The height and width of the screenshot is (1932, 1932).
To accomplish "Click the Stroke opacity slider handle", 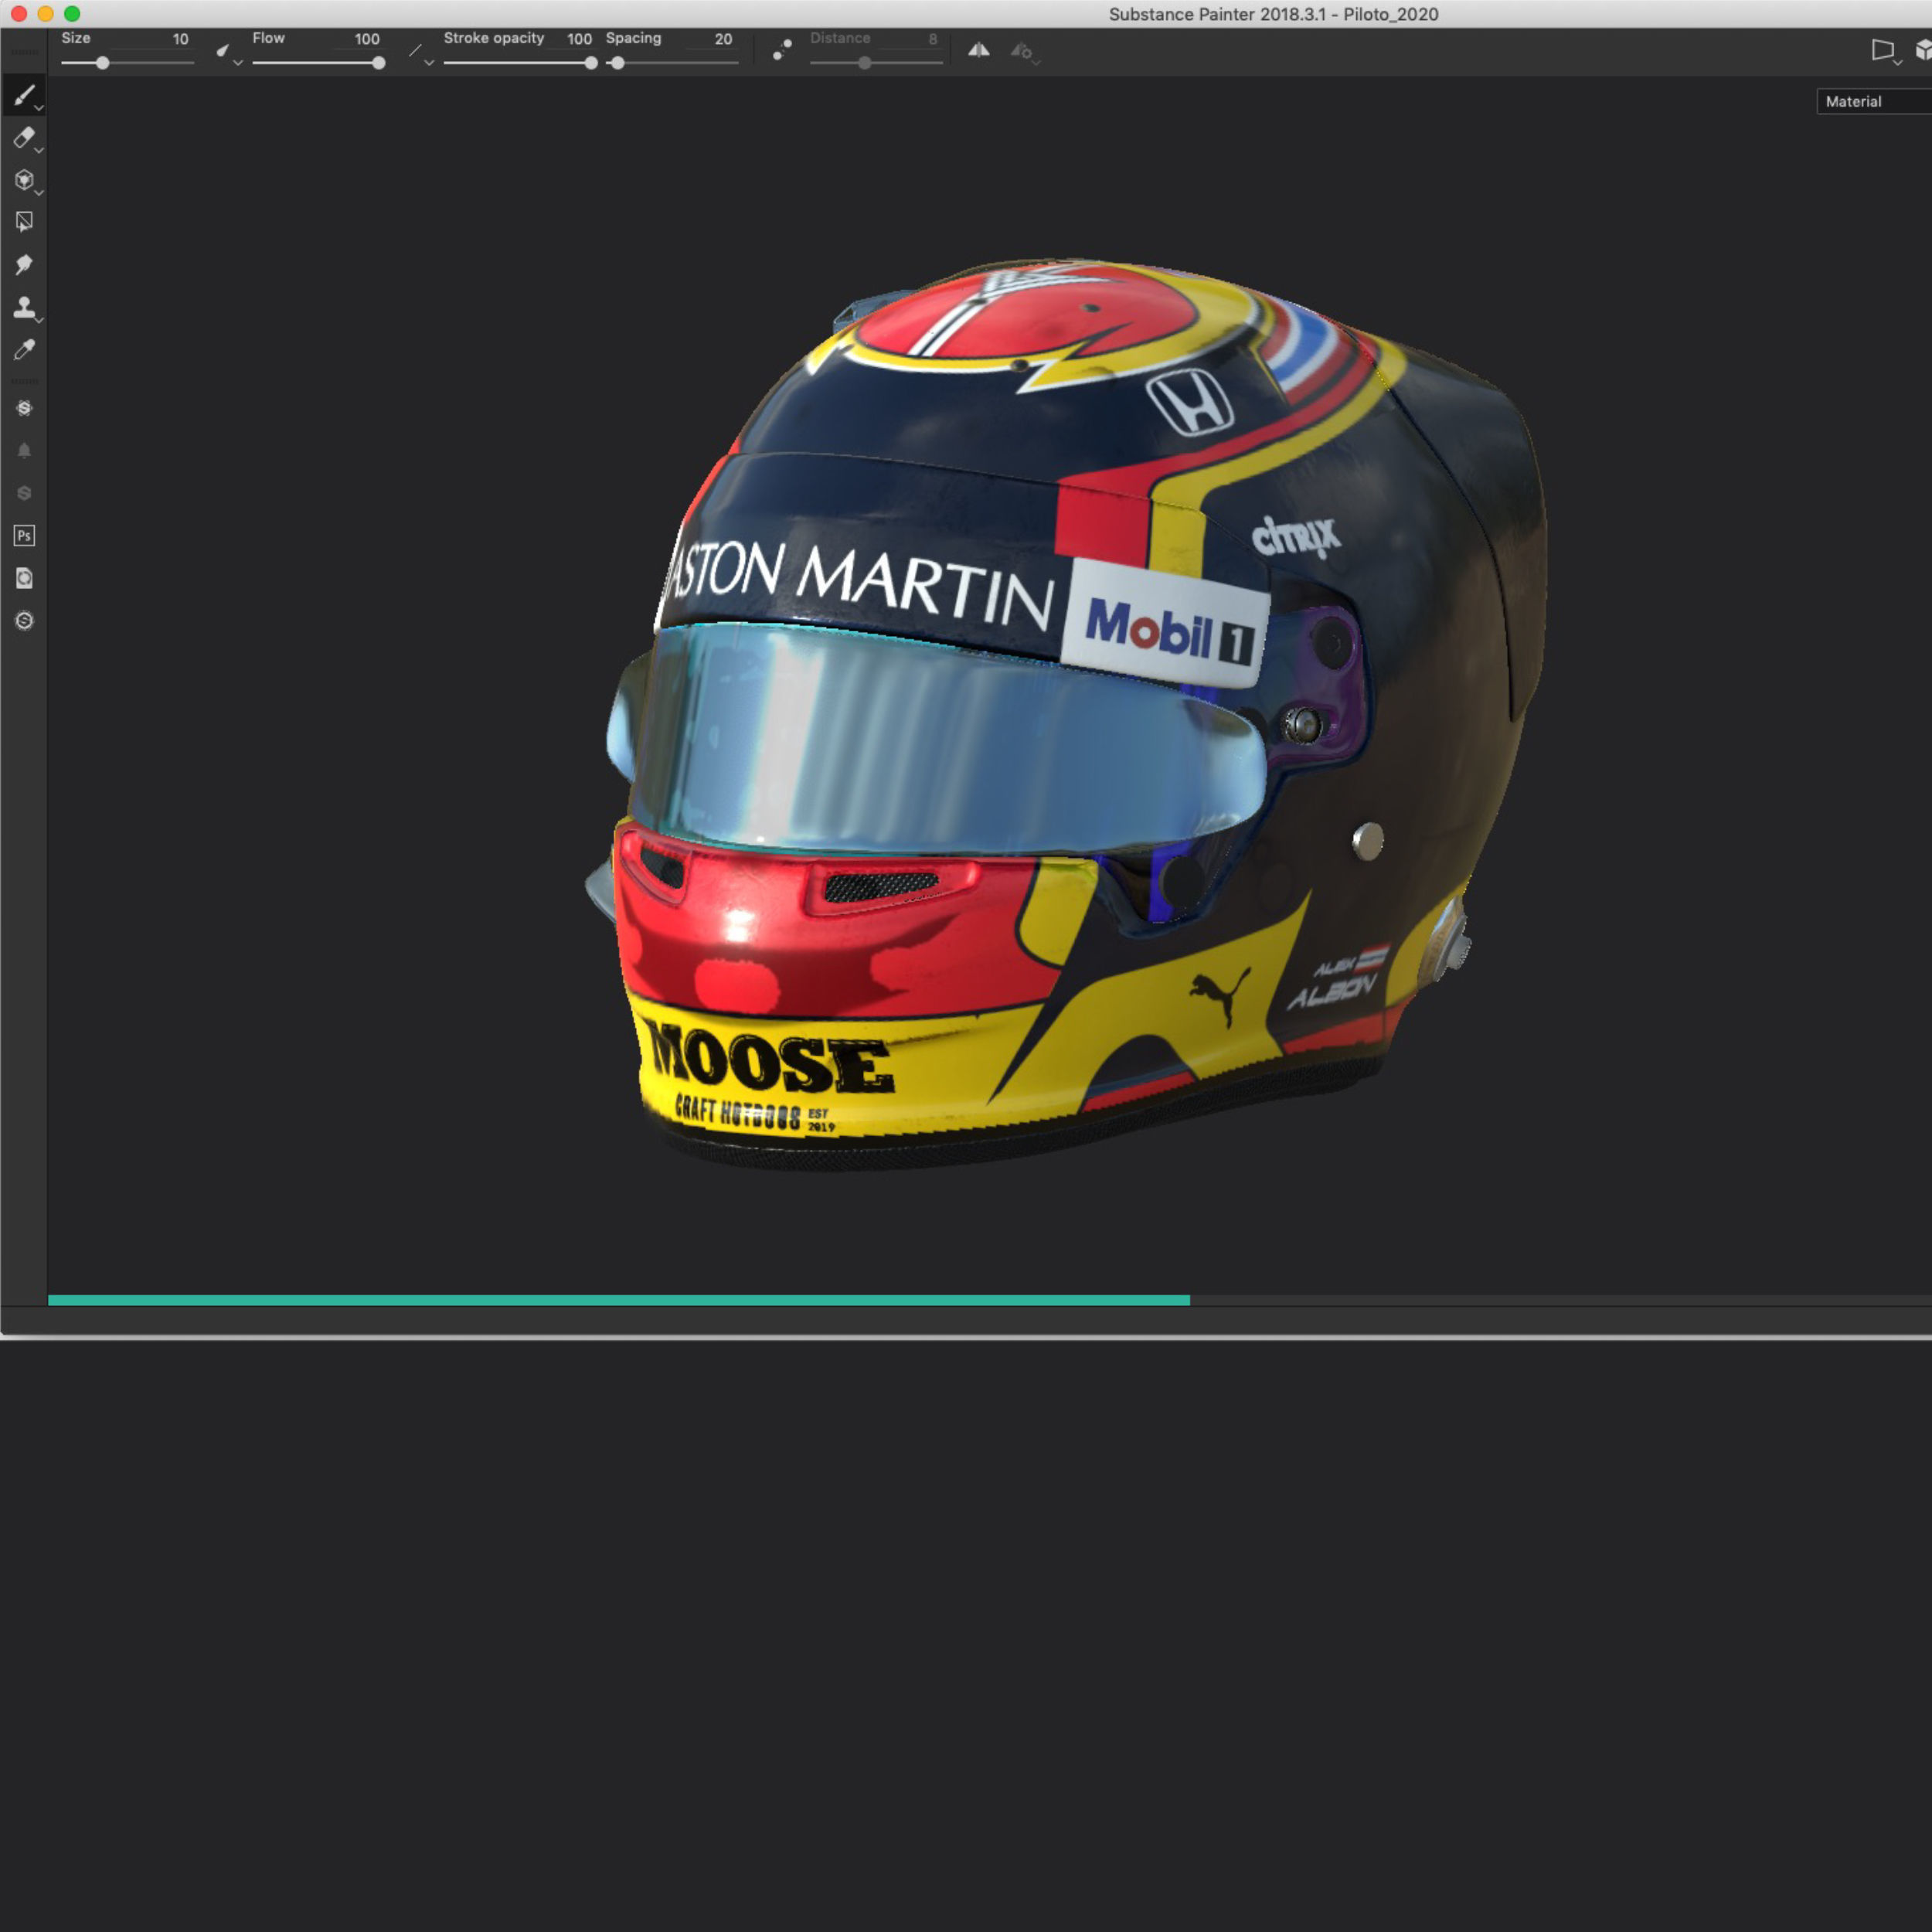I will 591,63.
